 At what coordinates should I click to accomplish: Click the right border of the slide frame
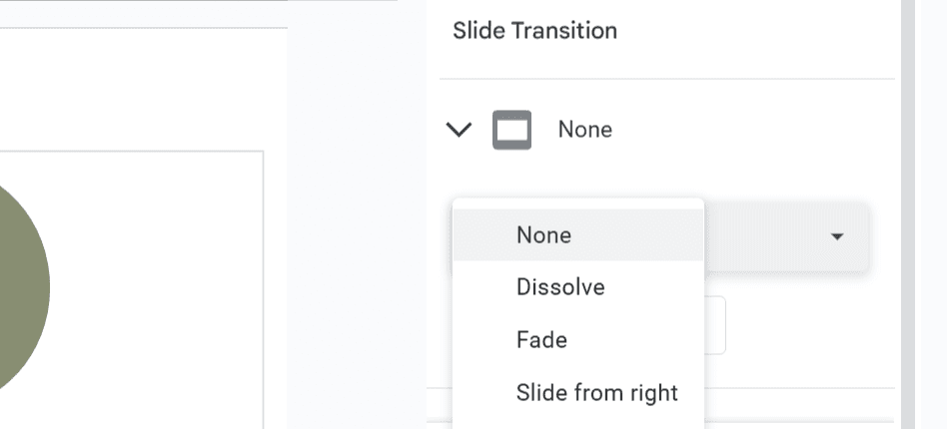264,289
